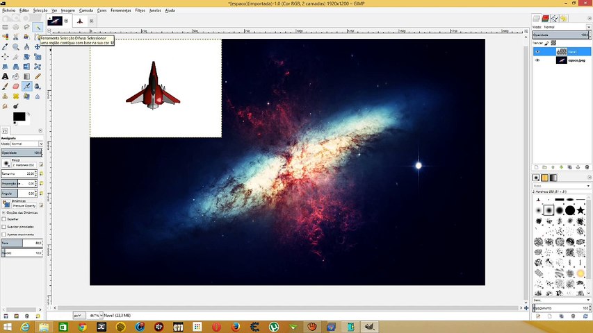Viewport: 593px width, 333px height.
Task: Open the ruler units px dropdown
Action: tap(79, 315)
